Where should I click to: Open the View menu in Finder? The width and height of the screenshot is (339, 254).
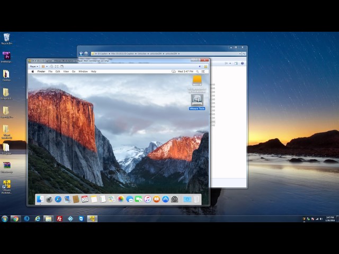66,71
